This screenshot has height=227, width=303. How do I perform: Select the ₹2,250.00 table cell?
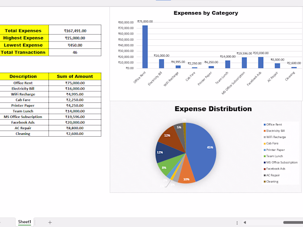[x=75, y=100]
